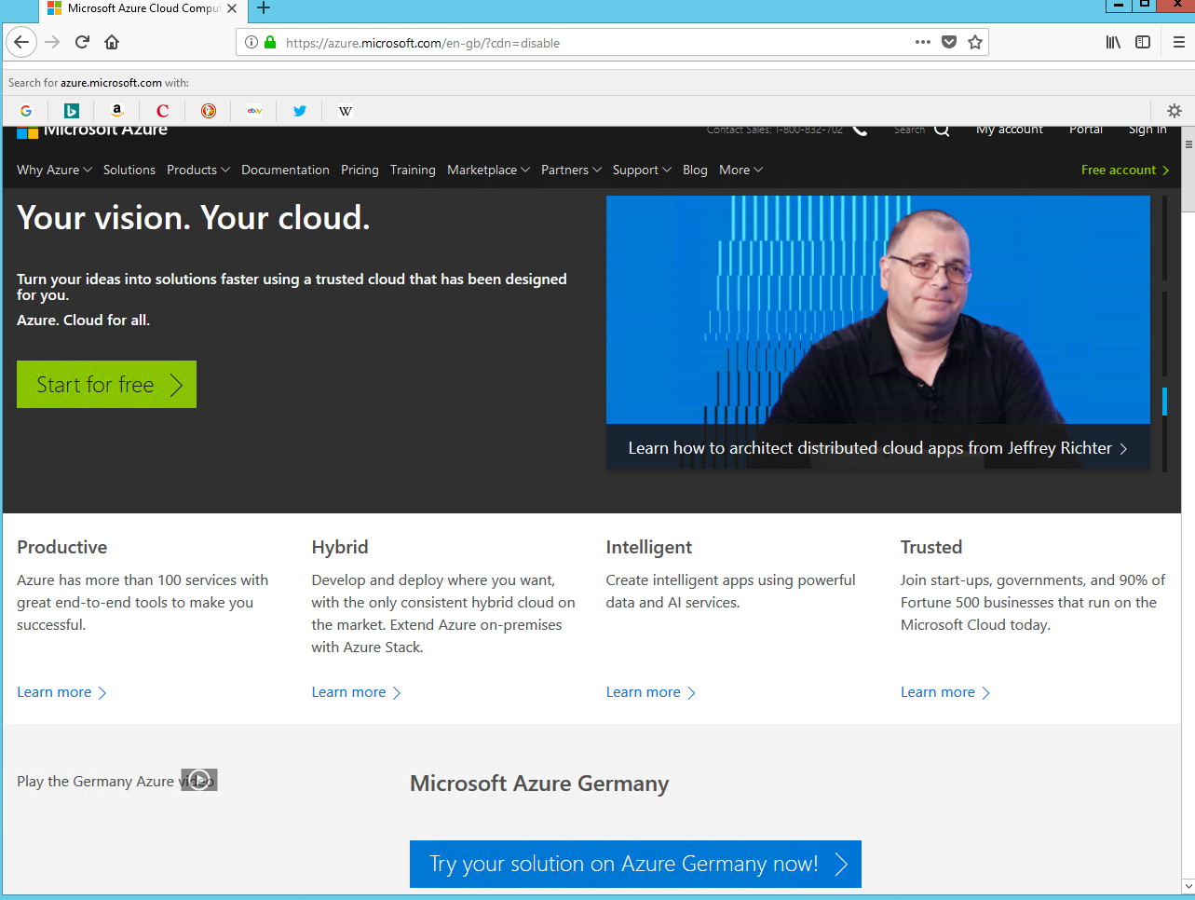The height and width of the screenshot is (900, 1195).
Task: Expand the Support dropdown
Action: 642,170
